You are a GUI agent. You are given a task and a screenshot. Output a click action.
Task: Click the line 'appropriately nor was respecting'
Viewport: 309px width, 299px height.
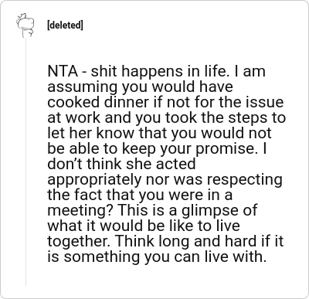pyautogui.click(x=165, y=180)
